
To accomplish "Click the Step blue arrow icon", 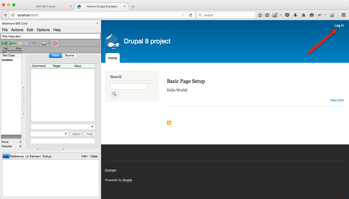I will tap(26, 43).
